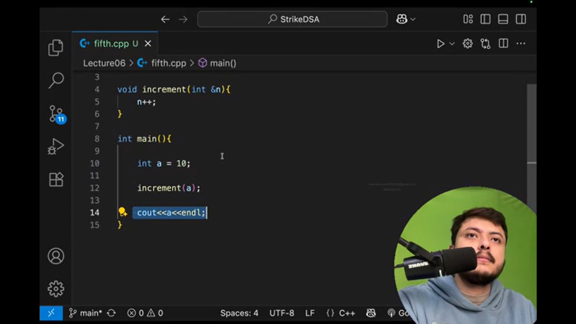Open Source Control with 11 pending changes

[x=57, y=114]
